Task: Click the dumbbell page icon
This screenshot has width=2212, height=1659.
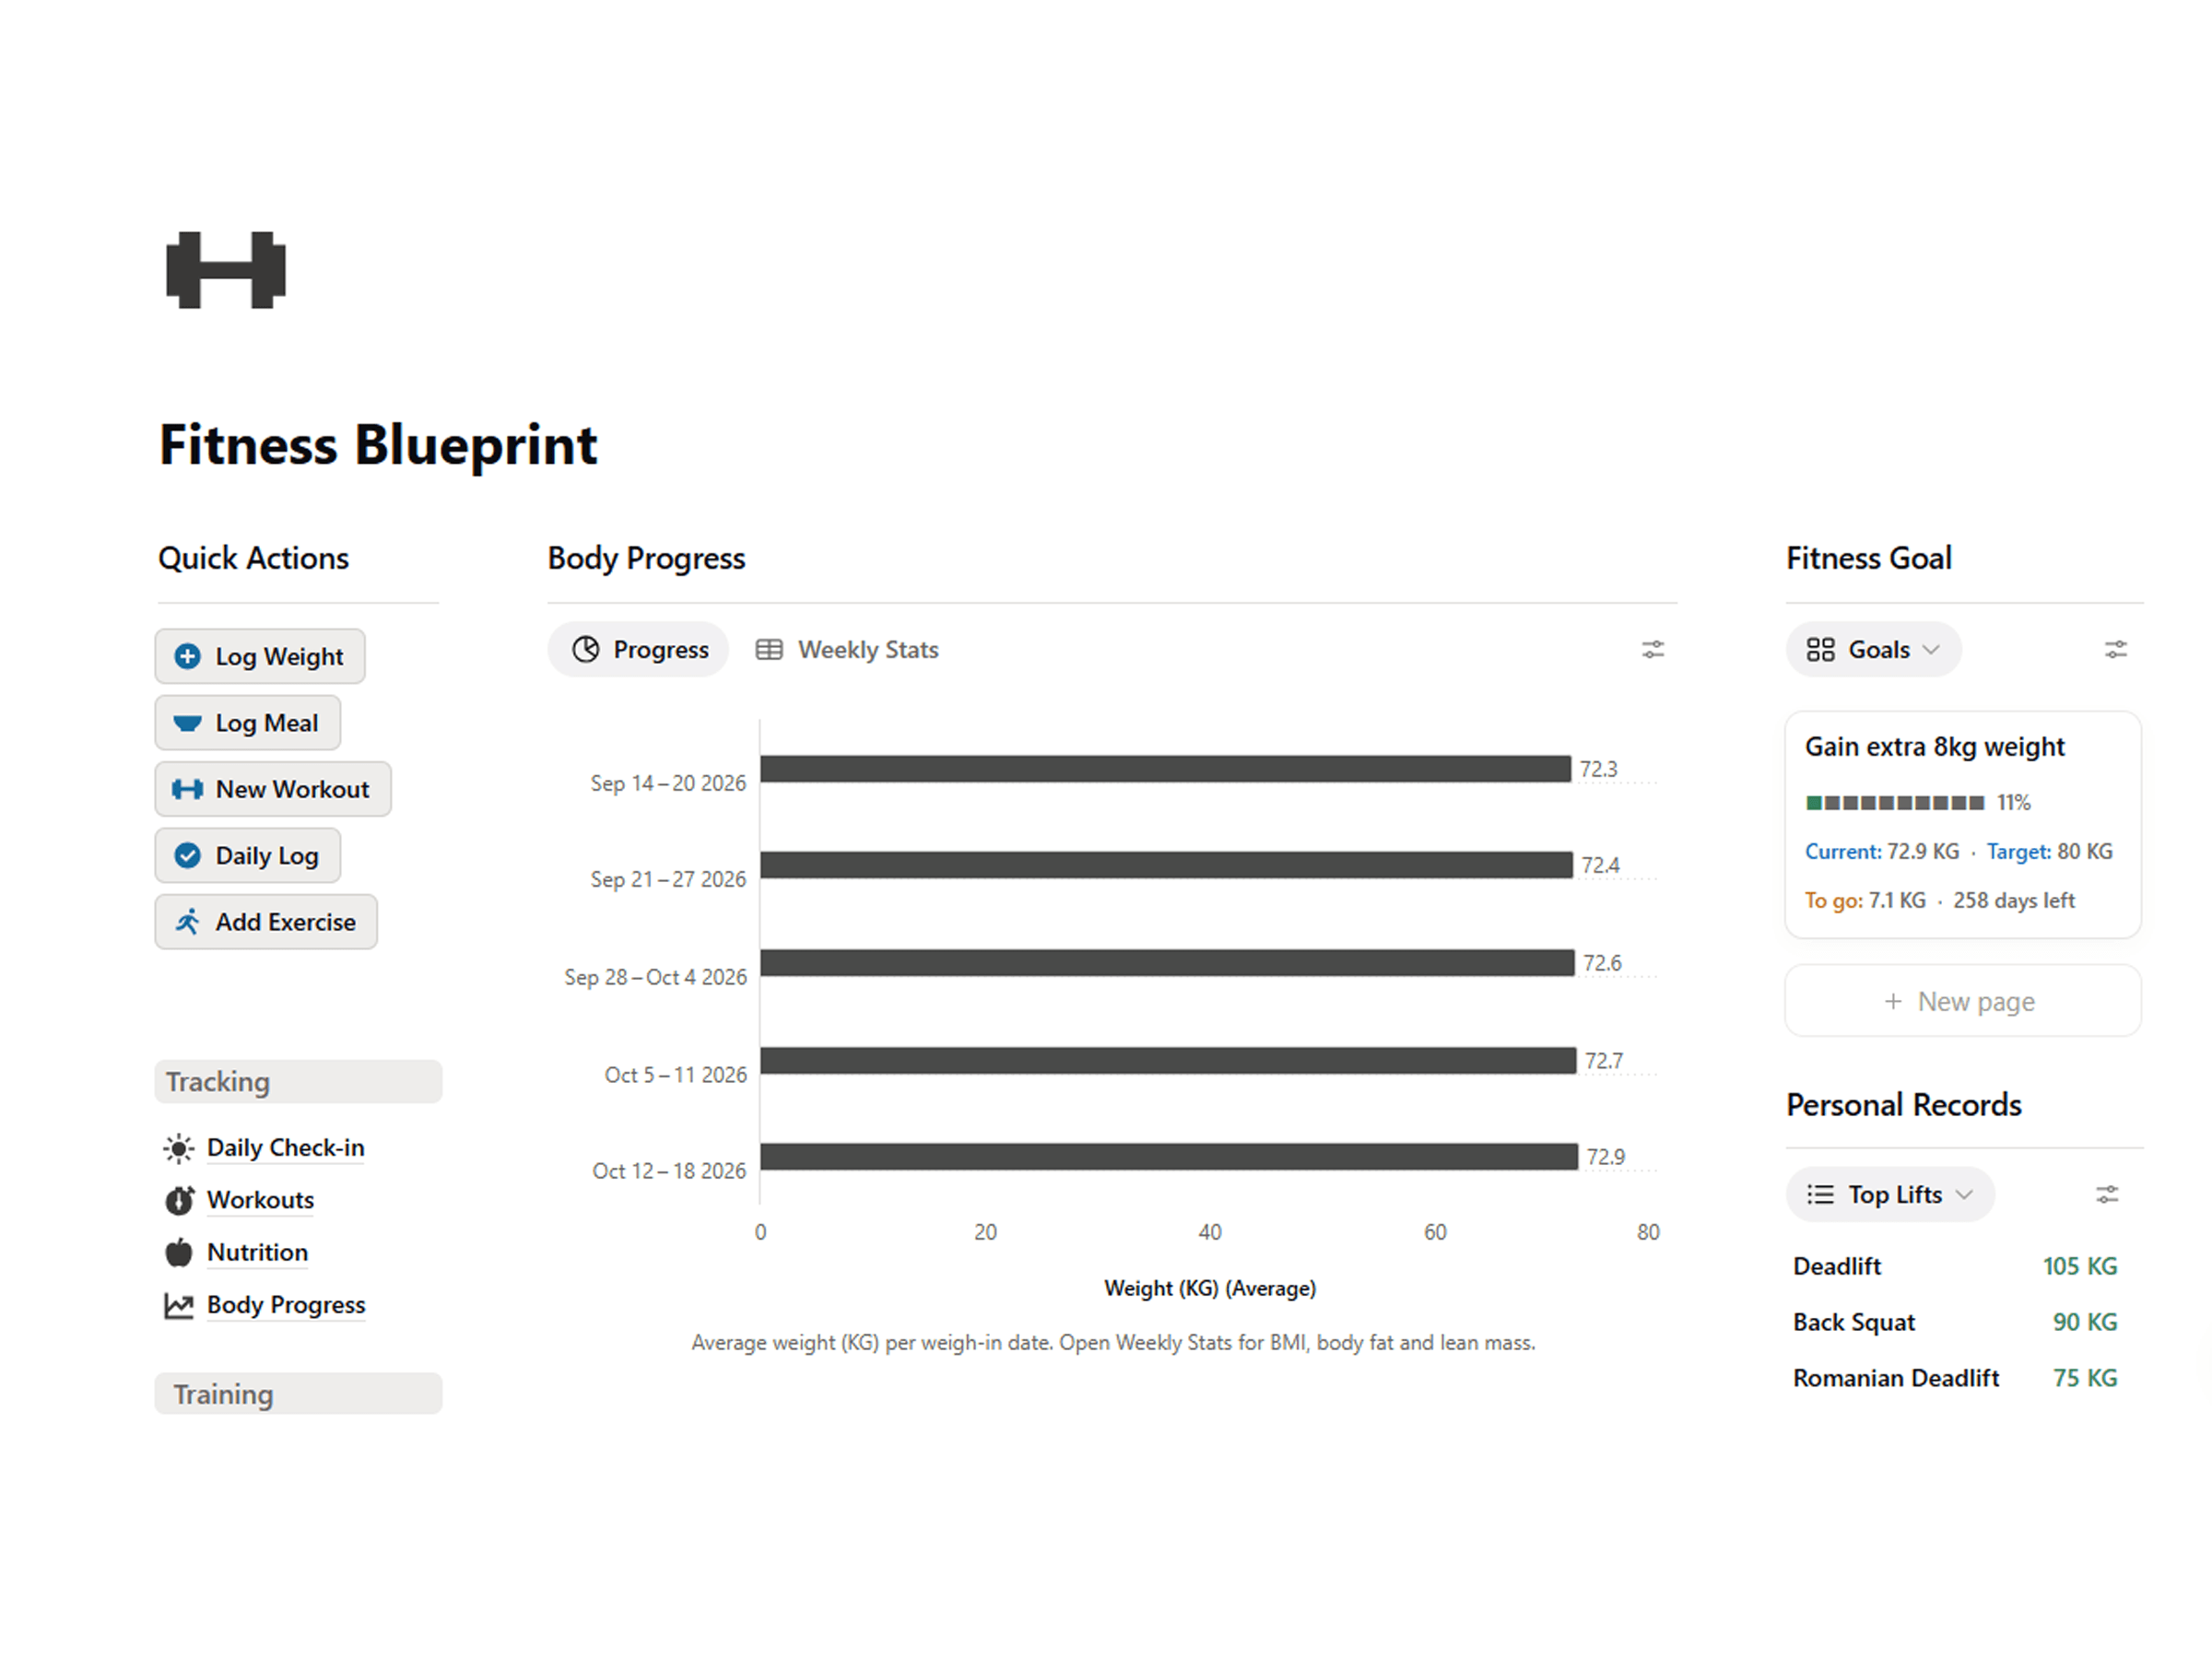Action: 226,270
